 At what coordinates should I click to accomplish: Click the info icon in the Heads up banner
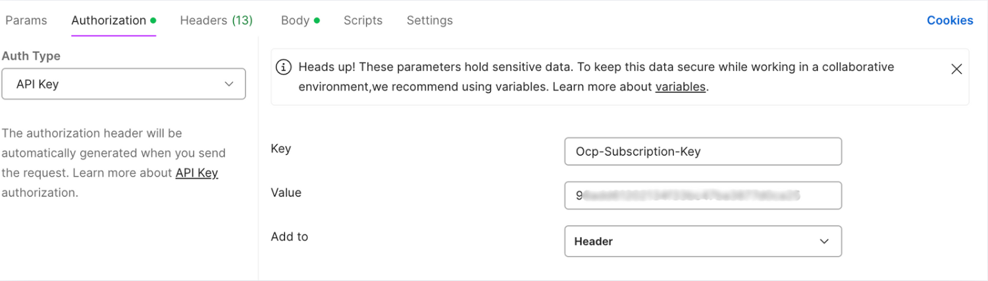(x=284, y=67)
